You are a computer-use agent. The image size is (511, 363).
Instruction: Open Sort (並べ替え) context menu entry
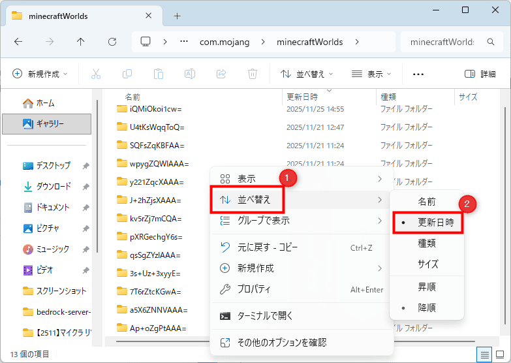(x=302, y=200)
